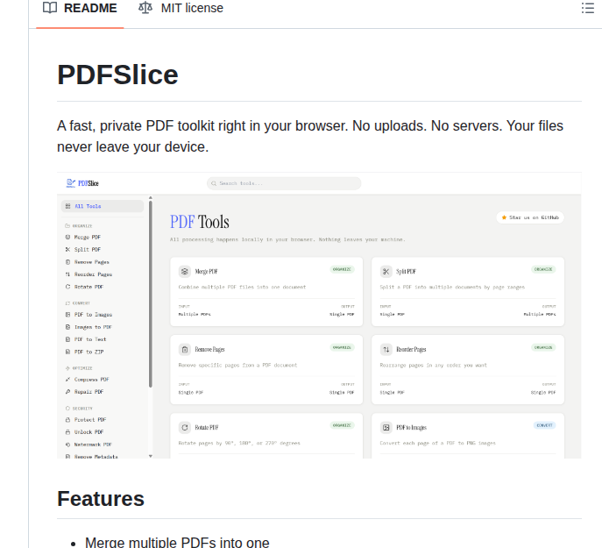Open the Merge PDF tool card title
The height and width of the screenshot is (548, 602).
click(x=206, y=272)
